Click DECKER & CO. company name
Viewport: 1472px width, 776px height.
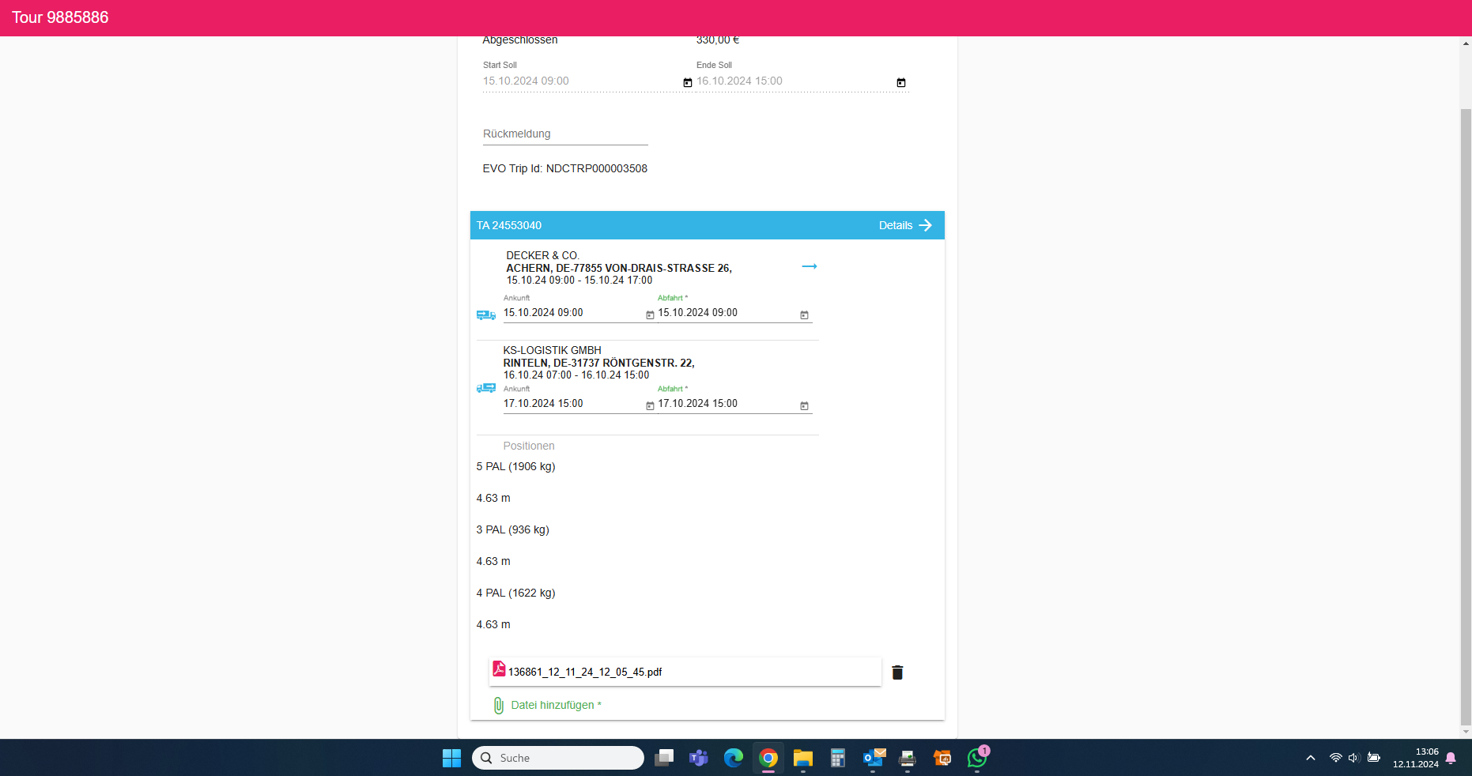(543, 255)
